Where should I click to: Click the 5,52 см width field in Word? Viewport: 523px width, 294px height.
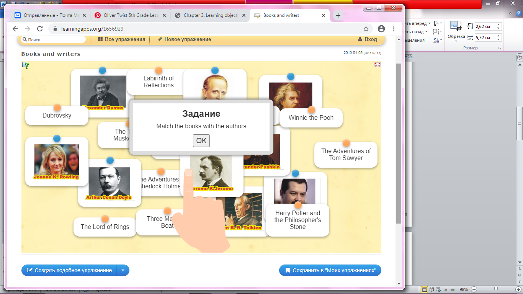tap(485, 38)
